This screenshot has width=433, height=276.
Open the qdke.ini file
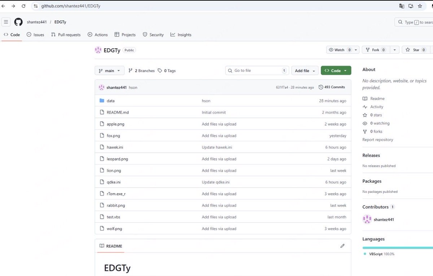(114, 182)
